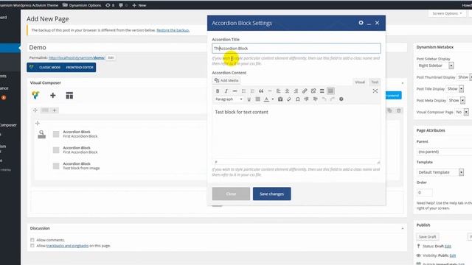Align text left in the editor

279,91
